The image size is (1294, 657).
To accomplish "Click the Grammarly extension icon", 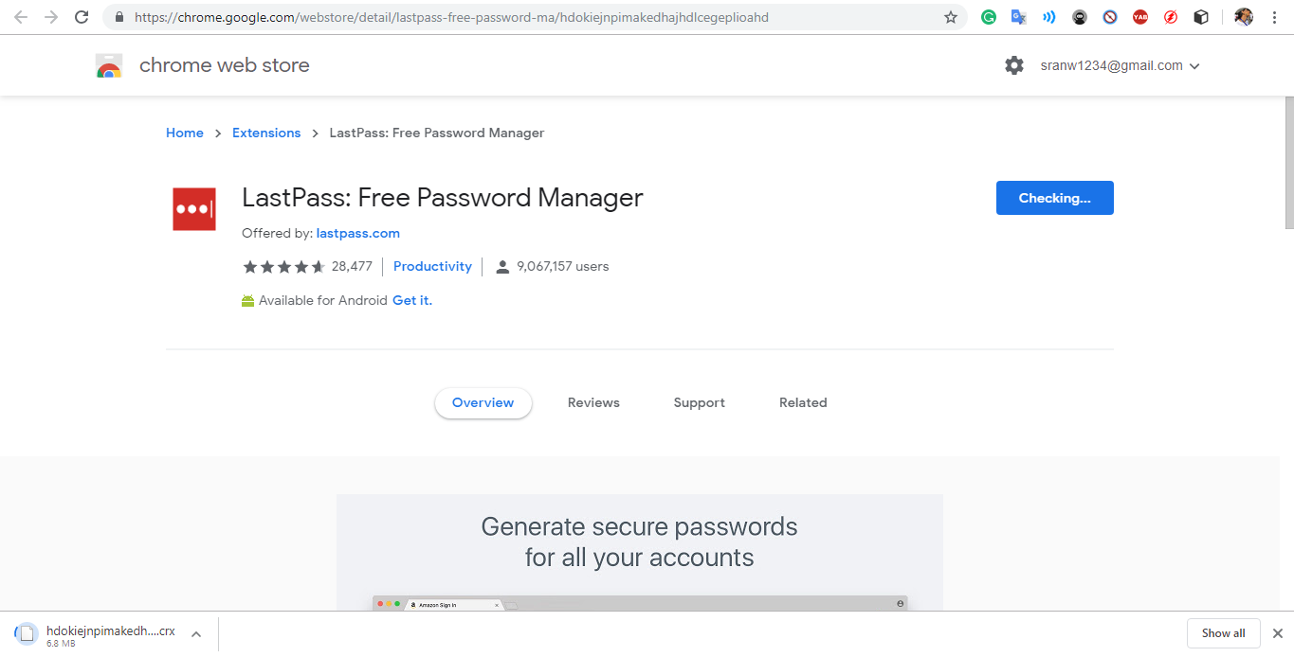I will pyautogui.click(x=989, y=17).
